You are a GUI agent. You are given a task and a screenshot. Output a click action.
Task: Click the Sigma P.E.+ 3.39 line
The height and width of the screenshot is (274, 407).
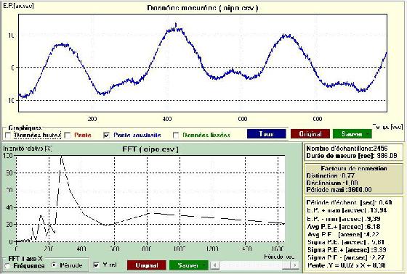[347, 250]
